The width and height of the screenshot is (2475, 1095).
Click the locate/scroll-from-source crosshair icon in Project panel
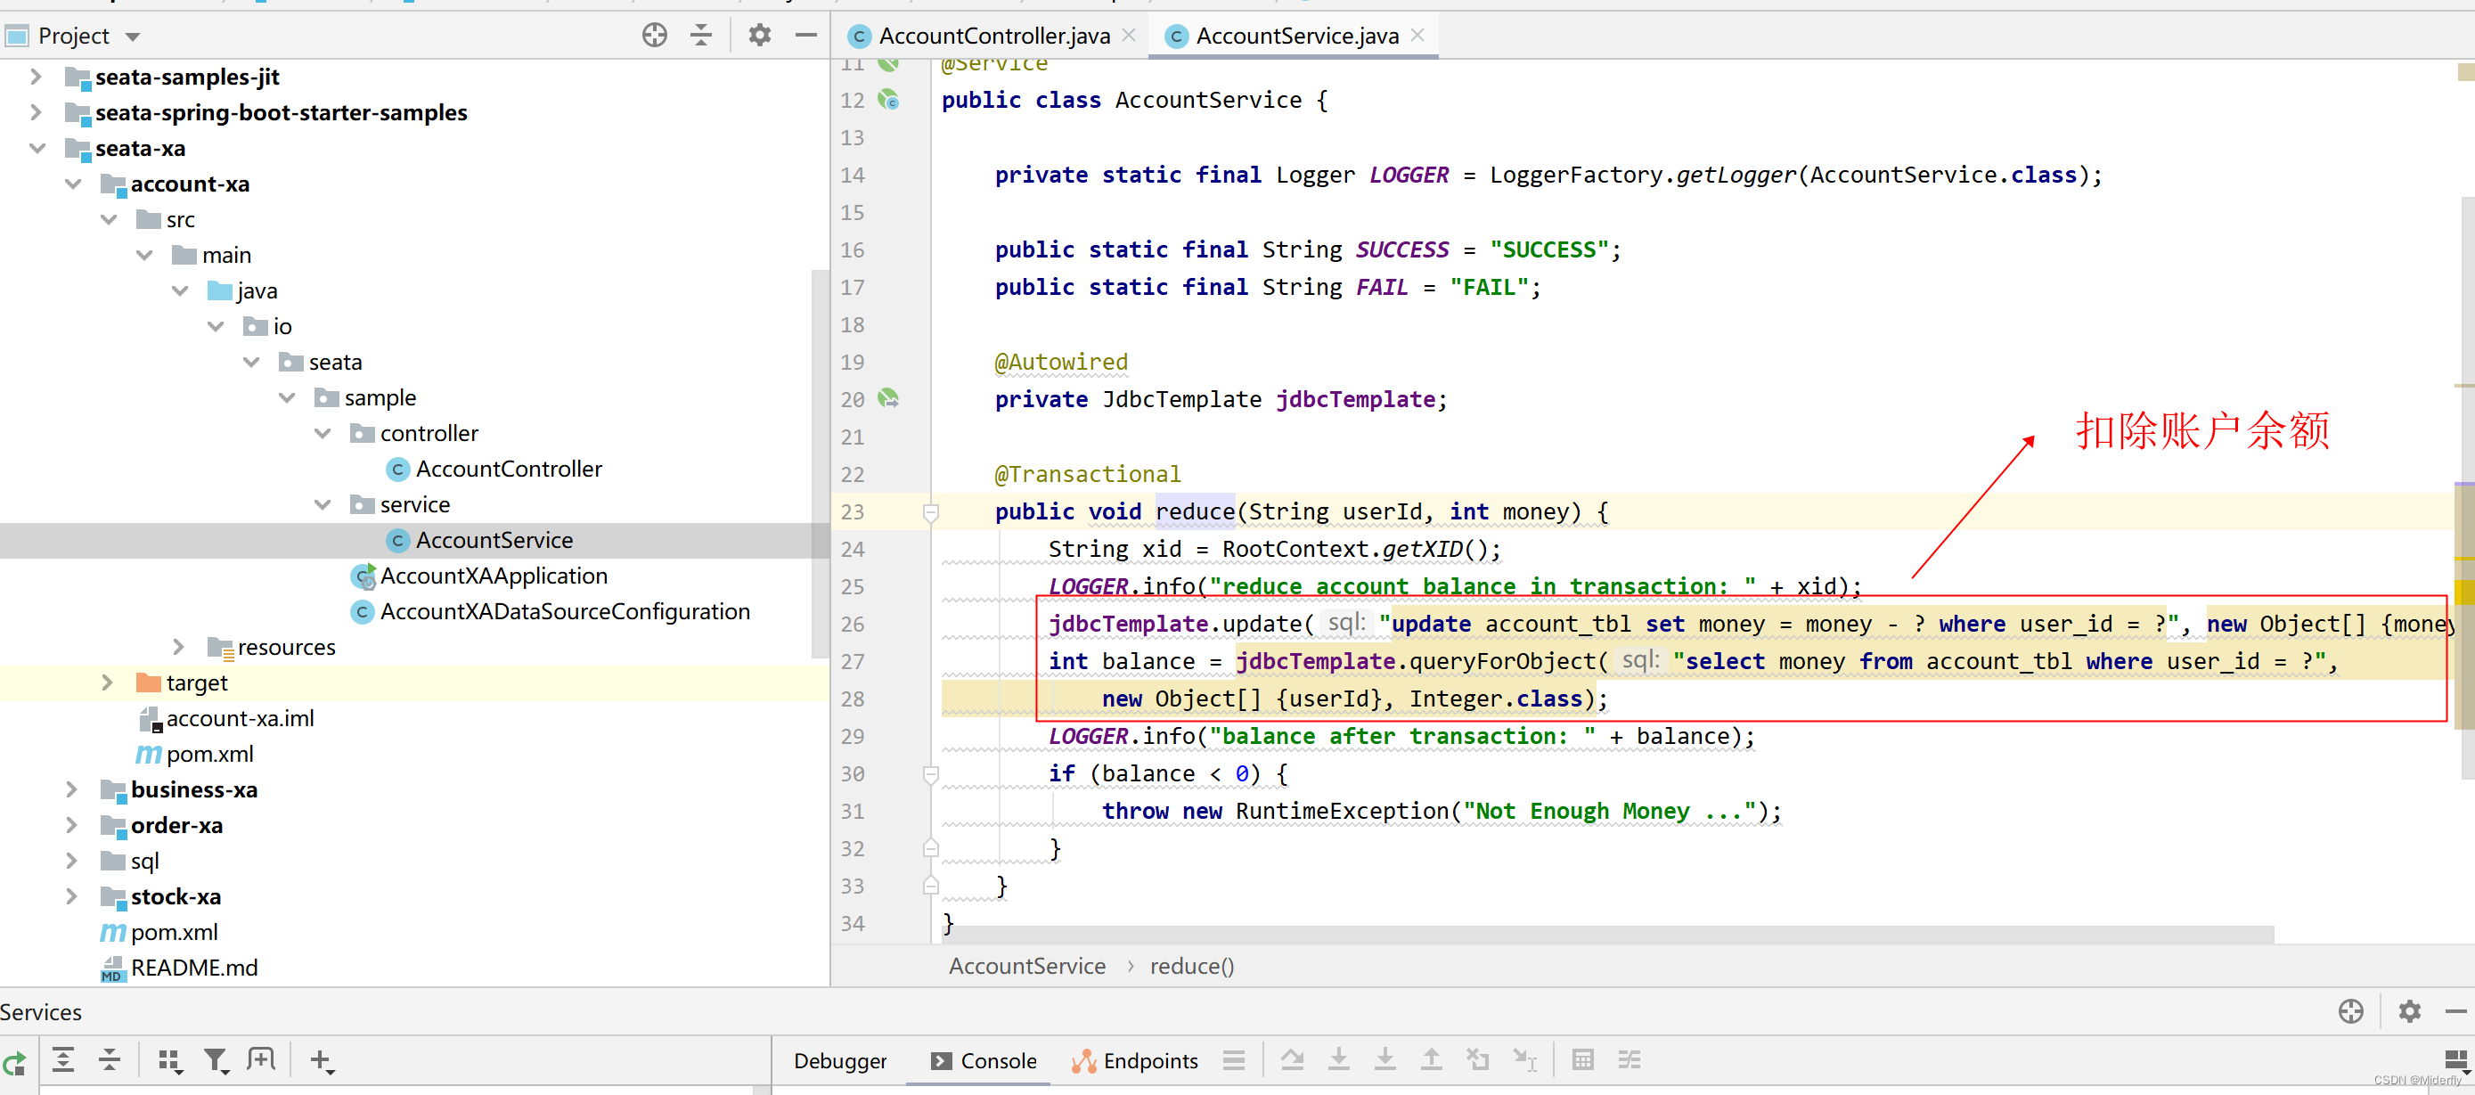[x=654, y=36]
